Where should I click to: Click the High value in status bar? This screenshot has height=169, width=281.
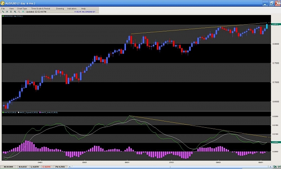(x=22, y=167)
